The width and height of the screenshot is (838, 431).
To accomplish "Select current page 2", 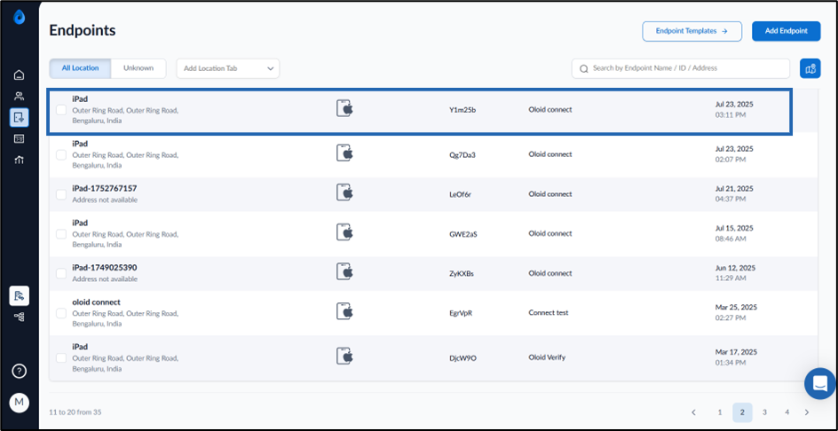I will click(742, 412).
